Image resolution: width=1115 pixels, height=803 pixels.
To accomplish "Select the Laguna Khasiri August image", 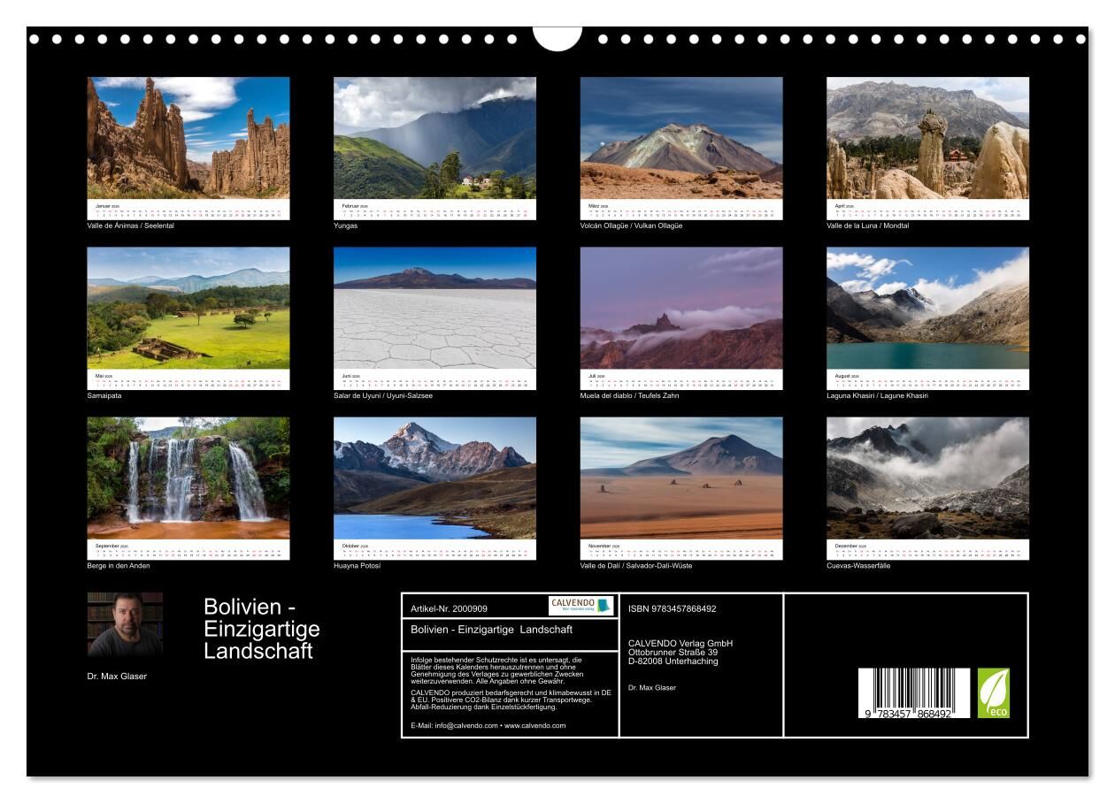I will pyautogui.click(x=927, y=308).
